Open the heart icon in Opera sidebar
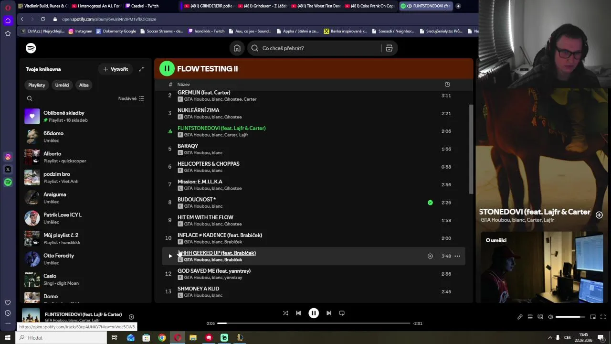 [x=8, y=302]
